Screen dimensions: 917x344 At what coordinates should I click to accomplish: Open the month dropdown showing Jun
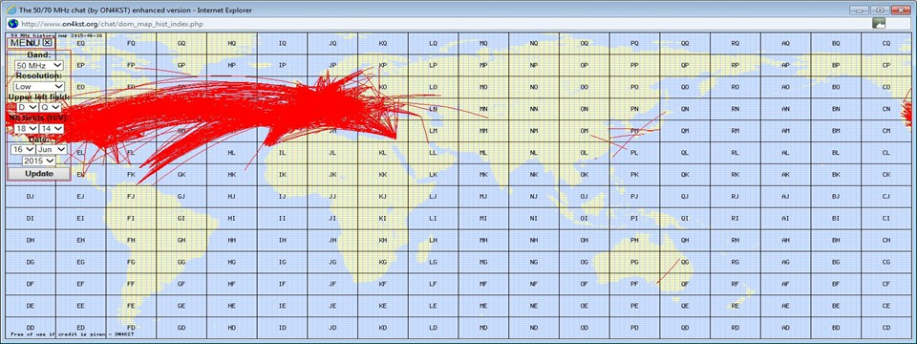point(52,150)
